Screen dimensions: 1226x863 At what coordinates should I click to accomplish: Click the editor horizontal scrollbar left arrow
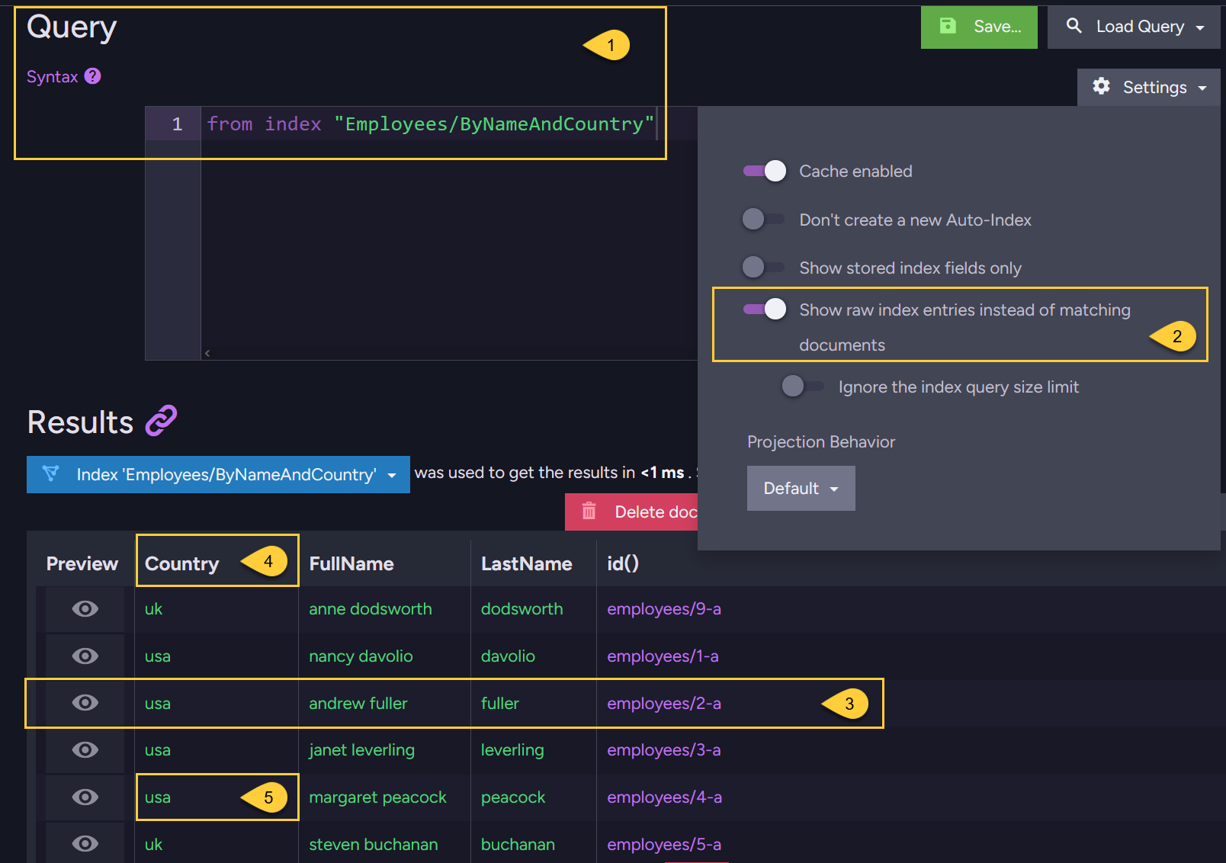point(207,353)
